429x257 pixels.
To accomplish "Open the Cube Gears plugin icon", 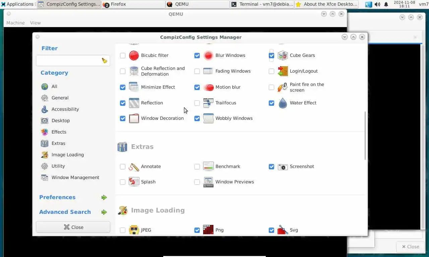I will click(x=283, y=56).
